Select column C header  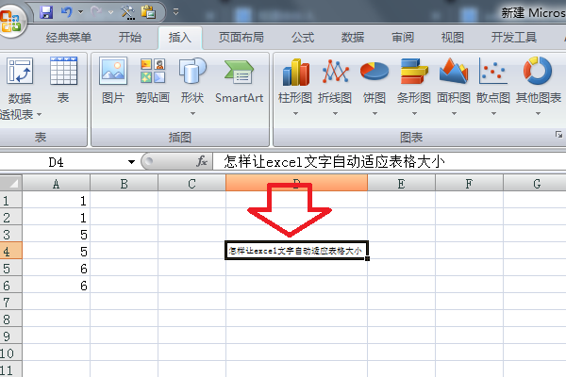point(192,184)
